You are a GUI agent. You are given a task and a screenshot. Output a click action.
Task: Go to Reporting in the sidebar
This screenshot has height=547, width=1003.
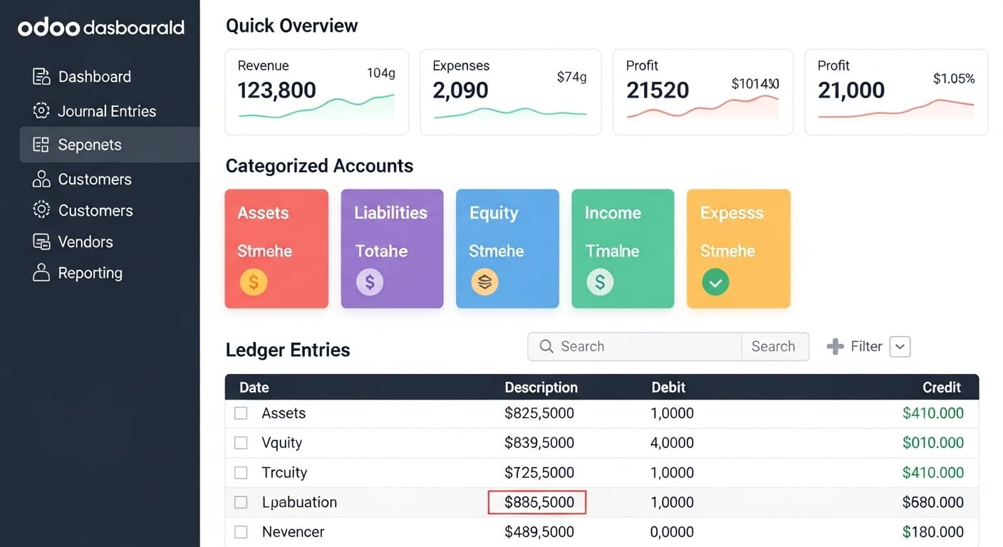(x=90, y=273)
